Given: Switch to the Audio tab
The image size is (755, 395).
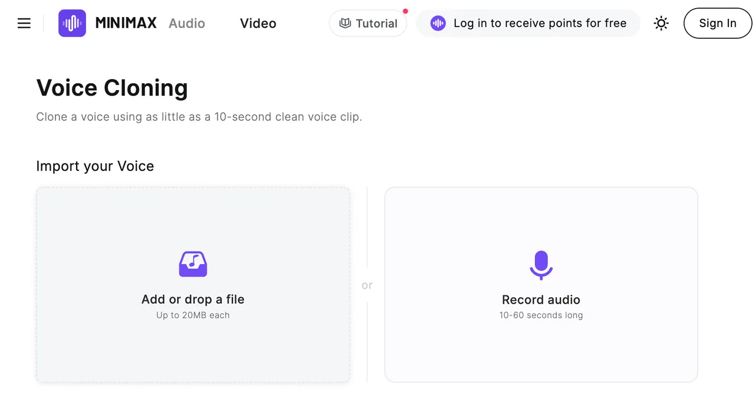Looking at the screenshot, I should coord(187,24).
